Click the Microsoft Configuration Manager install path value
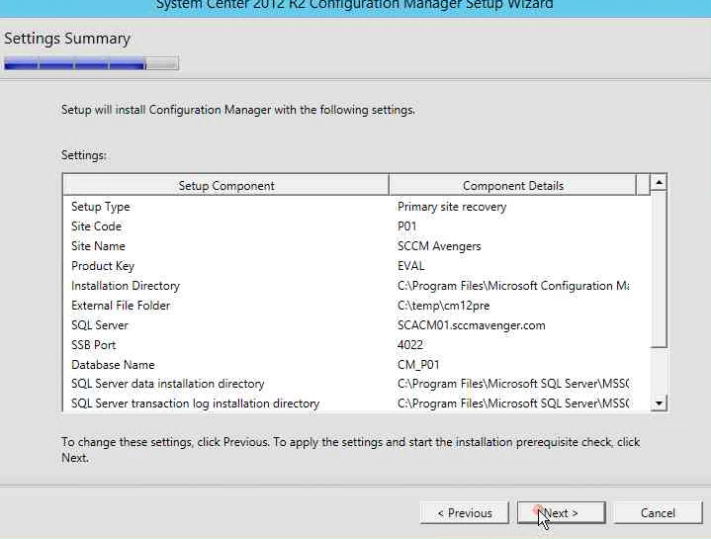The height and width of the screenshot is (539, 711). coord(513,286)
